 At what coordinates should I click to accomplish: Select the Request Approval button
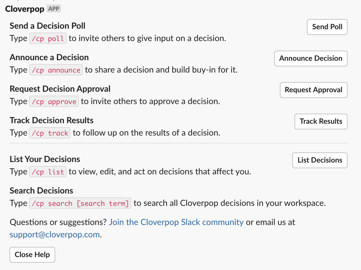pos(313,90)
